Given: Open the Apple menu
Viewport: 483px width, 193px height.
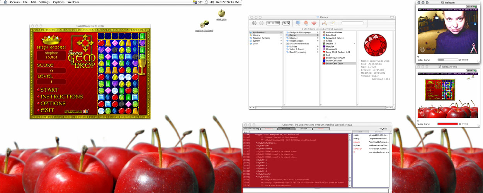Looking at the screenshot, I should tap(4, 2).
